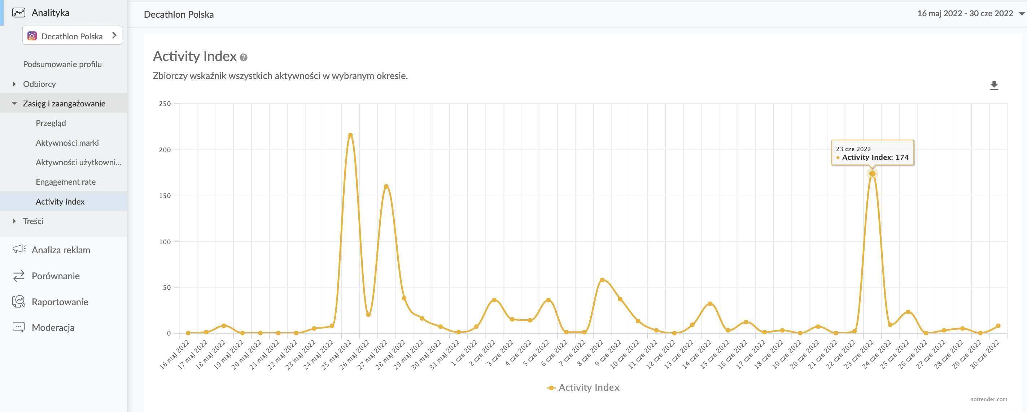Click the Instagram icon next to Decathlon Polska
This screenshot has width=1027, height=412.
[32, 36]
